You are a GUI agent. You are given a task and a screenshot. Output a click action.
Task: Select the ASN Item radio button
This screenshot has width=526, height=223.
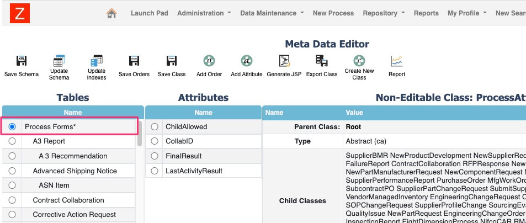(12, 185)
